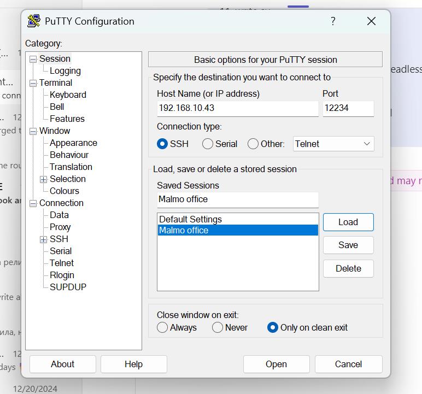The width and height of the screenshot is (422, 394).
Task: Select the SSH connection type radio
Action: [x=162, y=144]
